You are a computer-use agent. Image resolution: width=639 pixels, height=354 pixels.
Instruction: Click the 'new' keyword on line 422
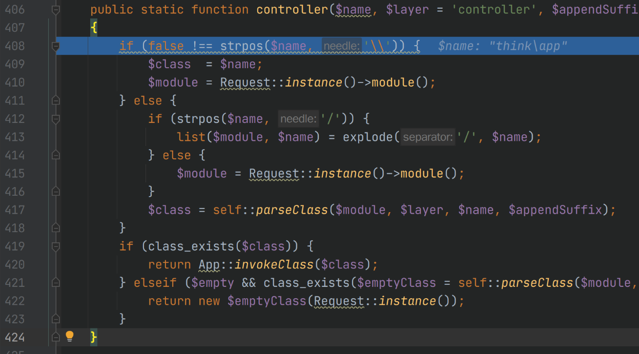[209, 301]
